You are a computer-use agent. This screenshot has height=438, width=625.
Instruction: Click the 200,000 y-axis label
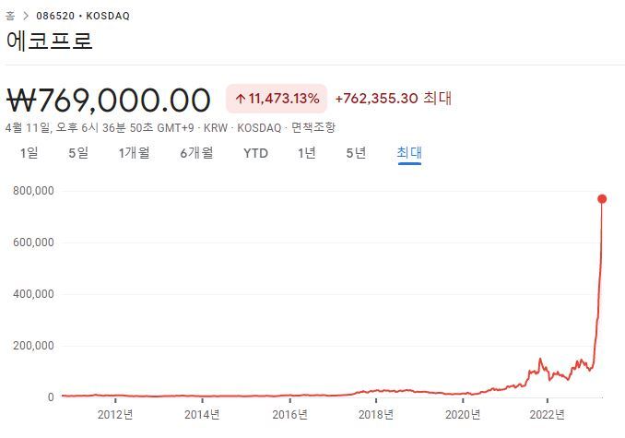[33, 346]
